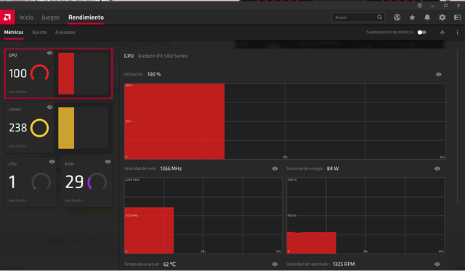Click the '62 °C' temperature value
This screenshot has width=465, height=271.
coord(169,264)
